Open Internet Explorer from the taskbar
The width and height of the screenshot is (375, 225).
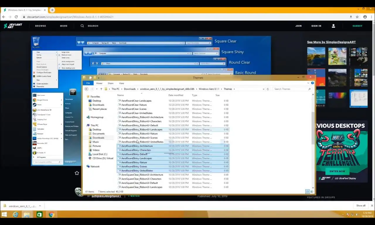click(15, 214)
